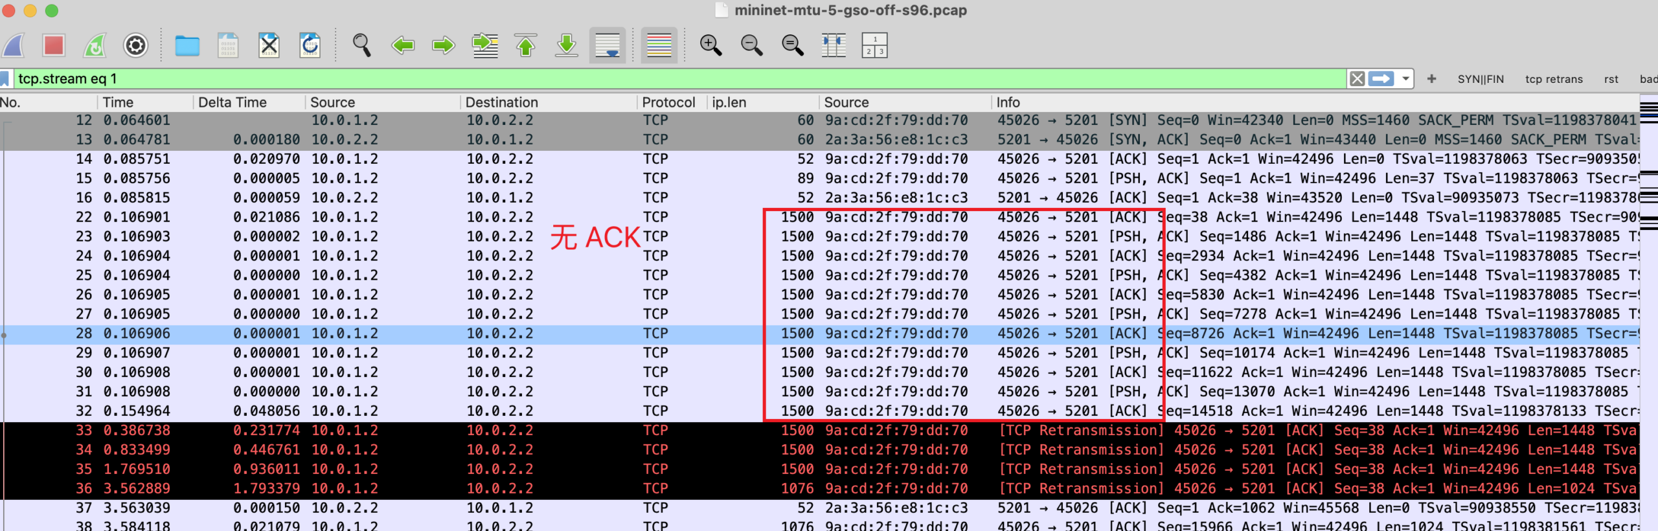Stop capture using the red square icon
Image resolution: width=1658 pixels, height=531 pixels.
54,46
